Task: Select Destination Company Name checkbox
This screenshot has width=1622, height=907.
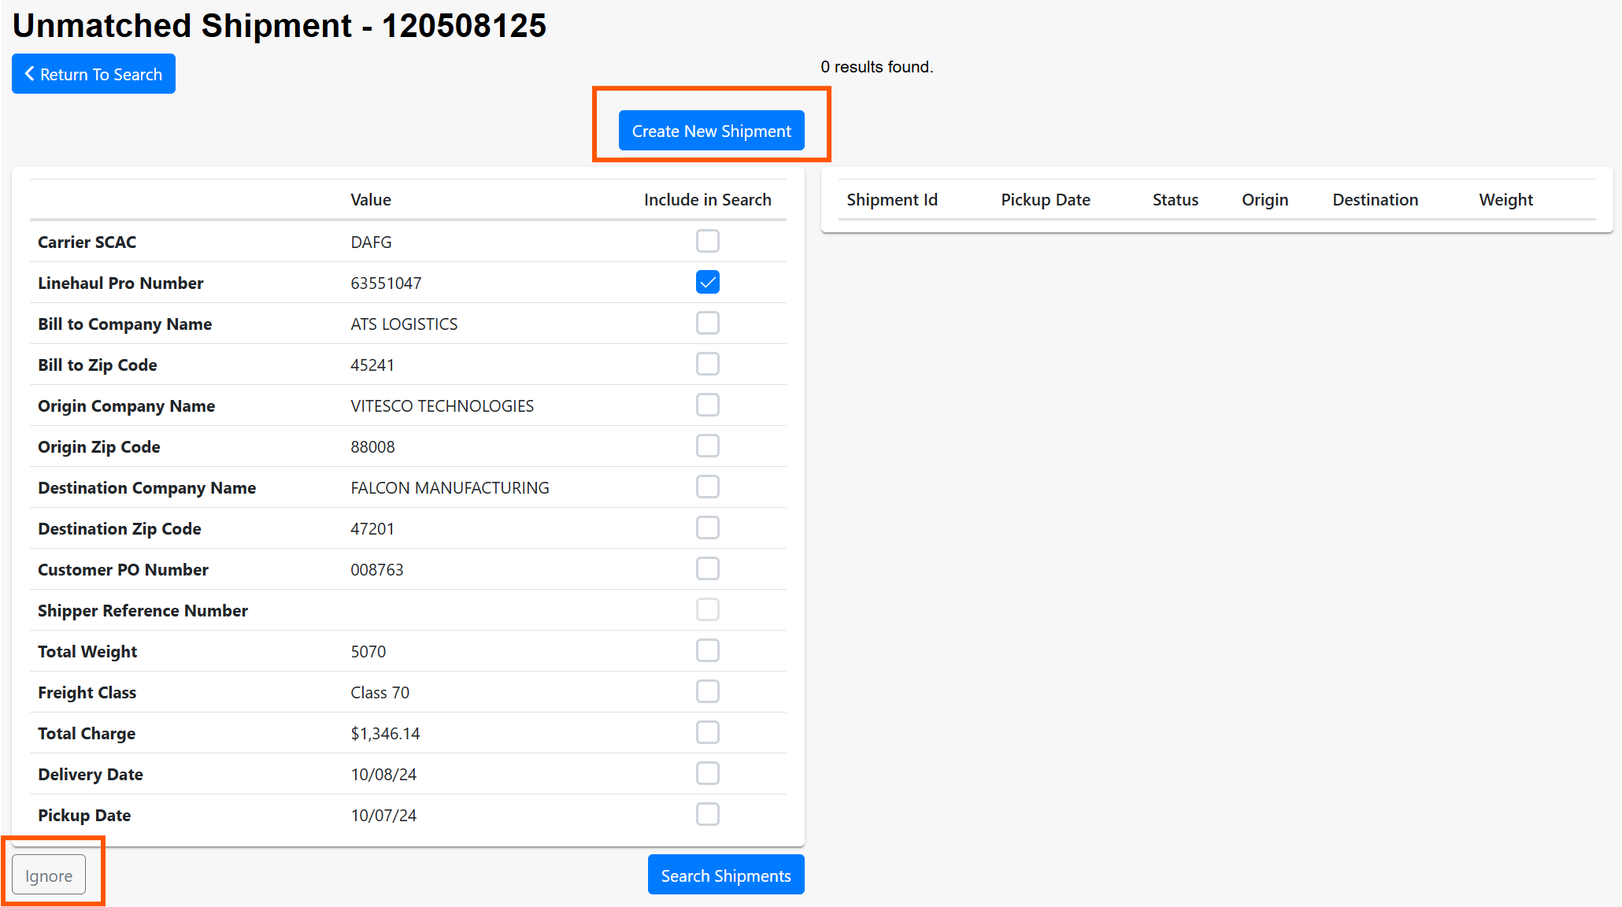Action: click(x=707, y=487)
